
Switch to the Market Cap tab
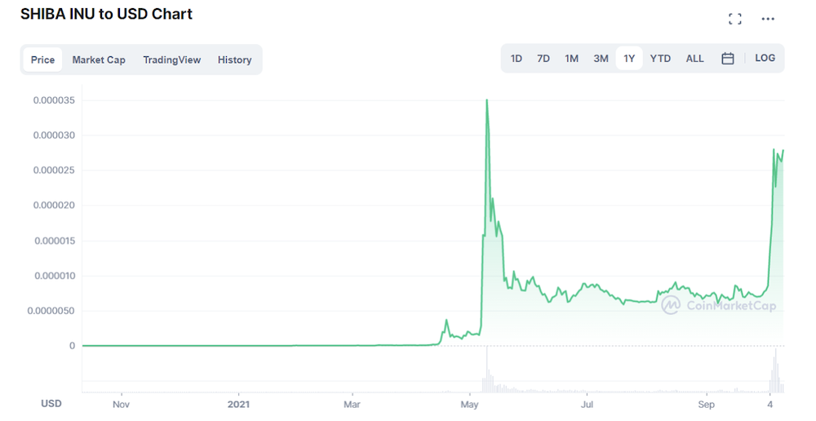tap(99, 60)
